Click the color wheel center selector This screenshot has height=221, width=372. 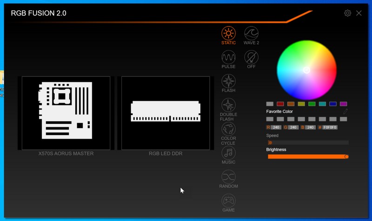(x=306, y=70)
